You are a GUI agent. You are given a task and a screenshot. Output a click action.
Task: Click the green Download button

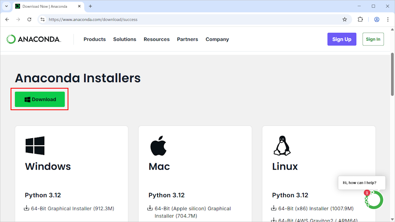click(40, 99)
